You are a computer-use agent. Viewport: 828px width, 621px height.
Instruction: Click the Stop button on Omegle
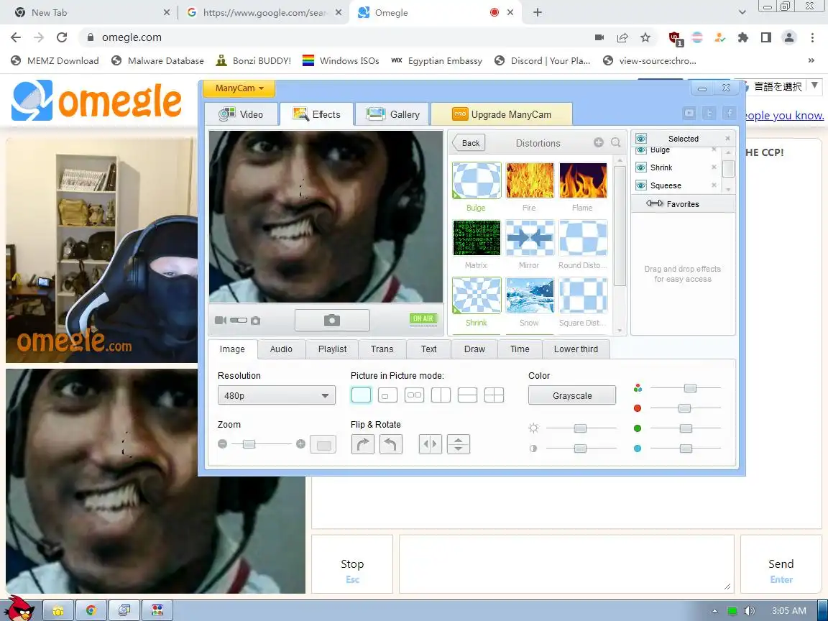(x=352, y=564)
